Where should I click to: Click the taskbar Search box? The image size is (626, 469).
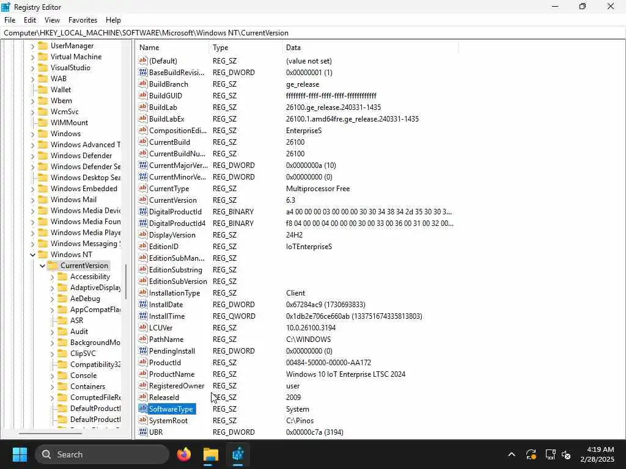point(102,454)
